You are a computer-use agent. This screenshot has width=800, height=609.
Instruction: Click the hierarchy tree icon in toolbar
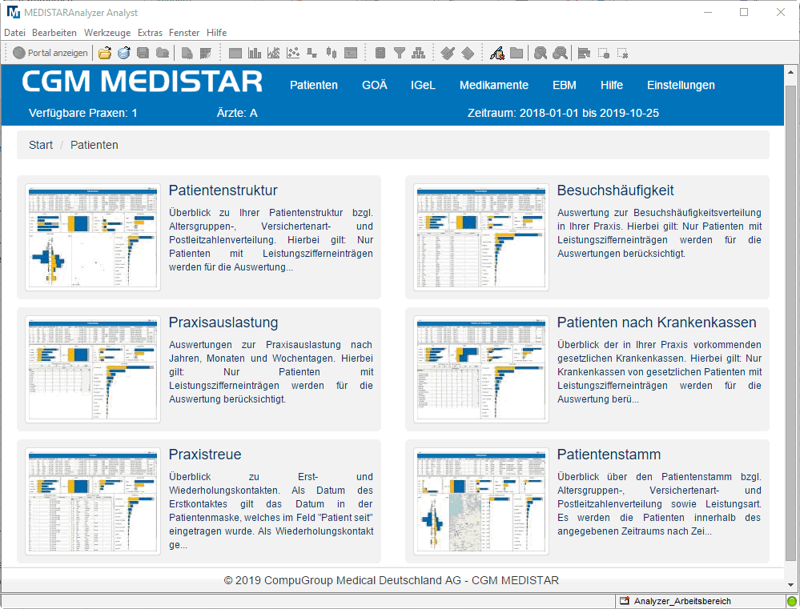[x=418, y=53]
